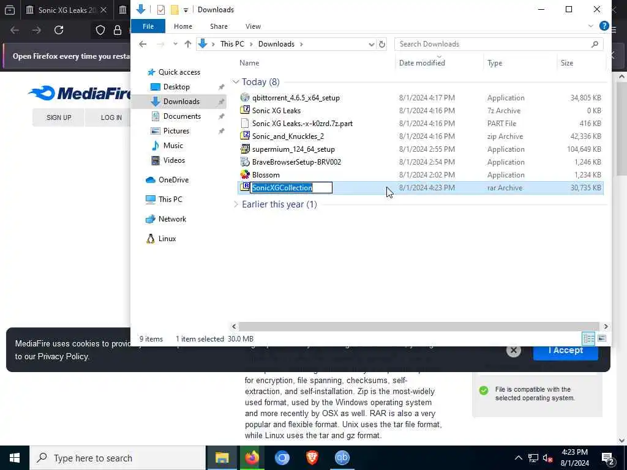Image resolution: width=627 pixels, height=470 pixels.
Task: Click the New Folder quick access icon
Action: click(x=175, y=10)
